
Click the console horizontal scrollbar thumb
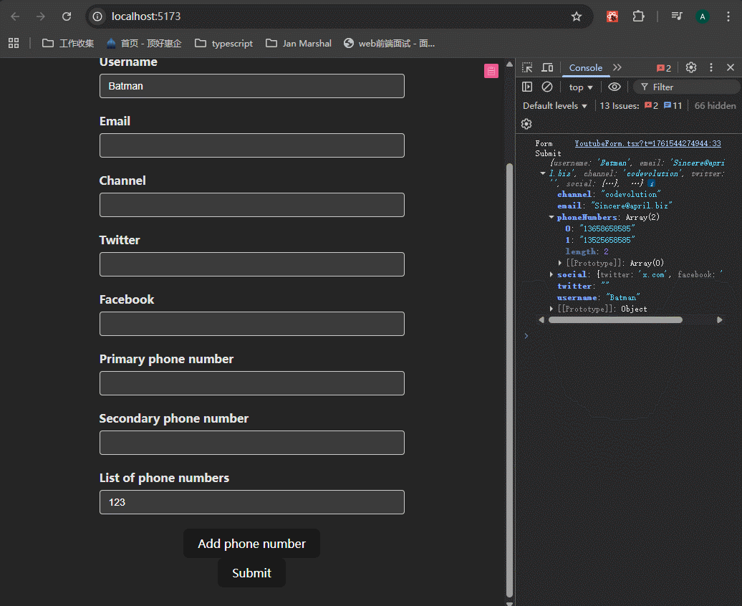[x=615, y=319]
